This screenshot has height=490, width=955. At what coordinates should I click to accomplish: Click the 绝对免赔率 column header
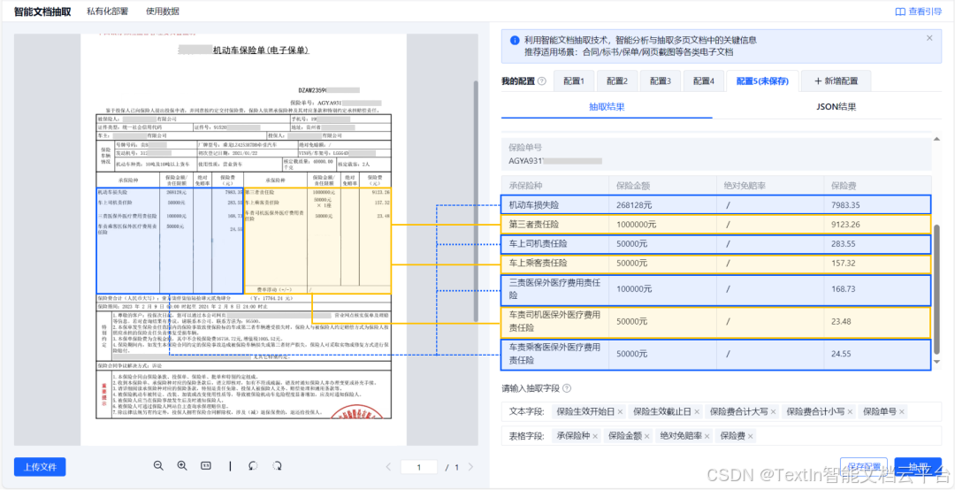(x=770, y=185)
